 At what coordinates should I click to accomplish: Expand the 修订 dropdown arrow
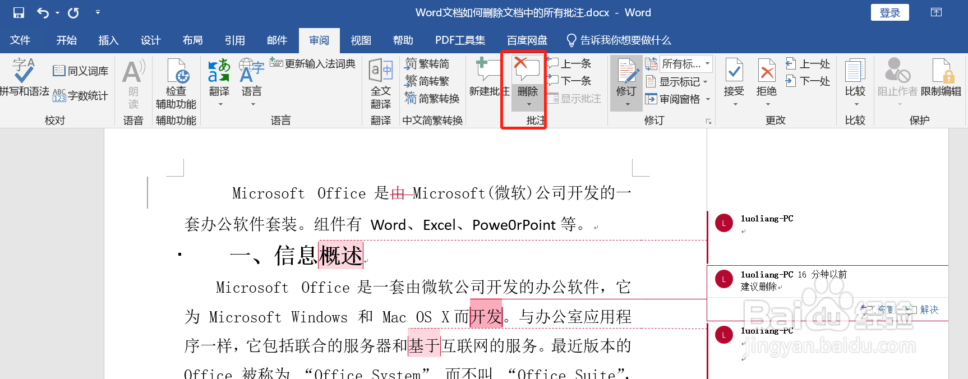(x=627, y=105)
